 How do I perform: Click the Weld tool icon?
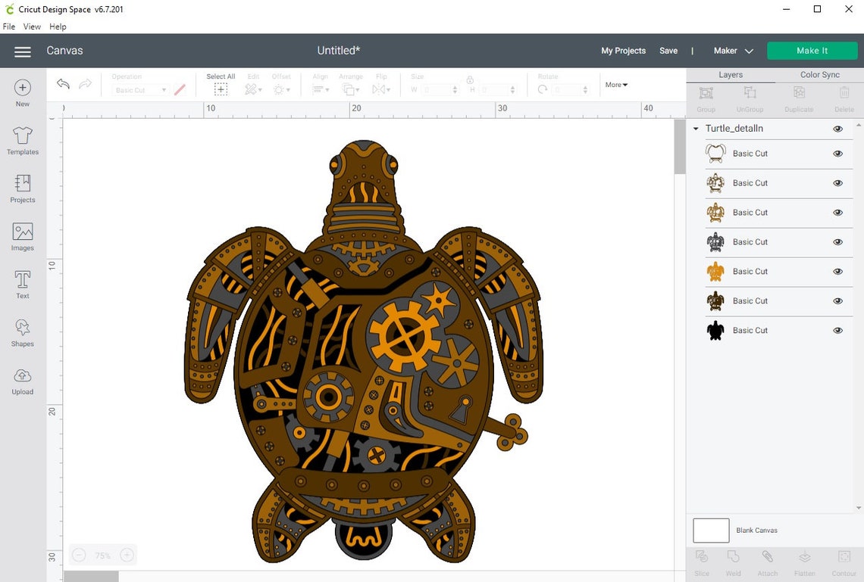[734, 557]
